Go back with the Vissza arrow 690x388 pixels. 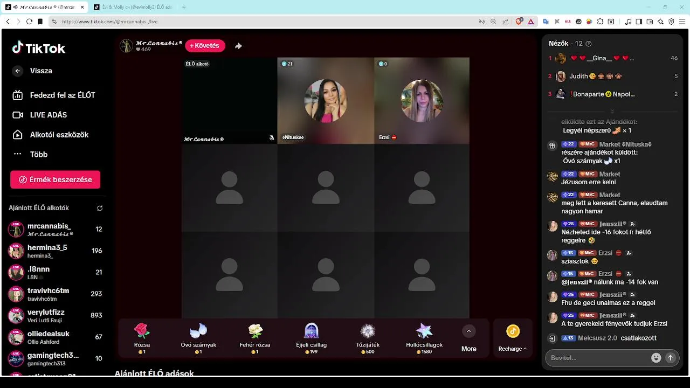tap(18, 71)
